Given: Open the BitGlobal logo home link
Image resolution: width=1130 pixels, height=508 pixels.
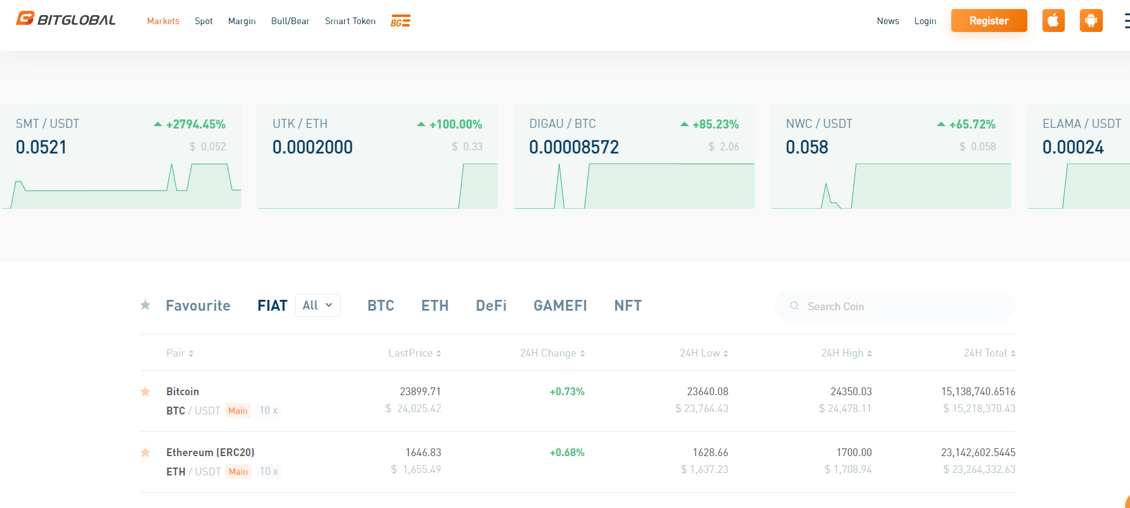Looking at the screenshot, I should coord(66,20).
